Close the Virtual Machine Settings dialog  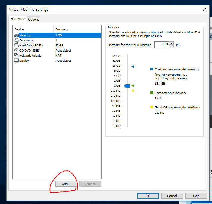tap(205, 9)
